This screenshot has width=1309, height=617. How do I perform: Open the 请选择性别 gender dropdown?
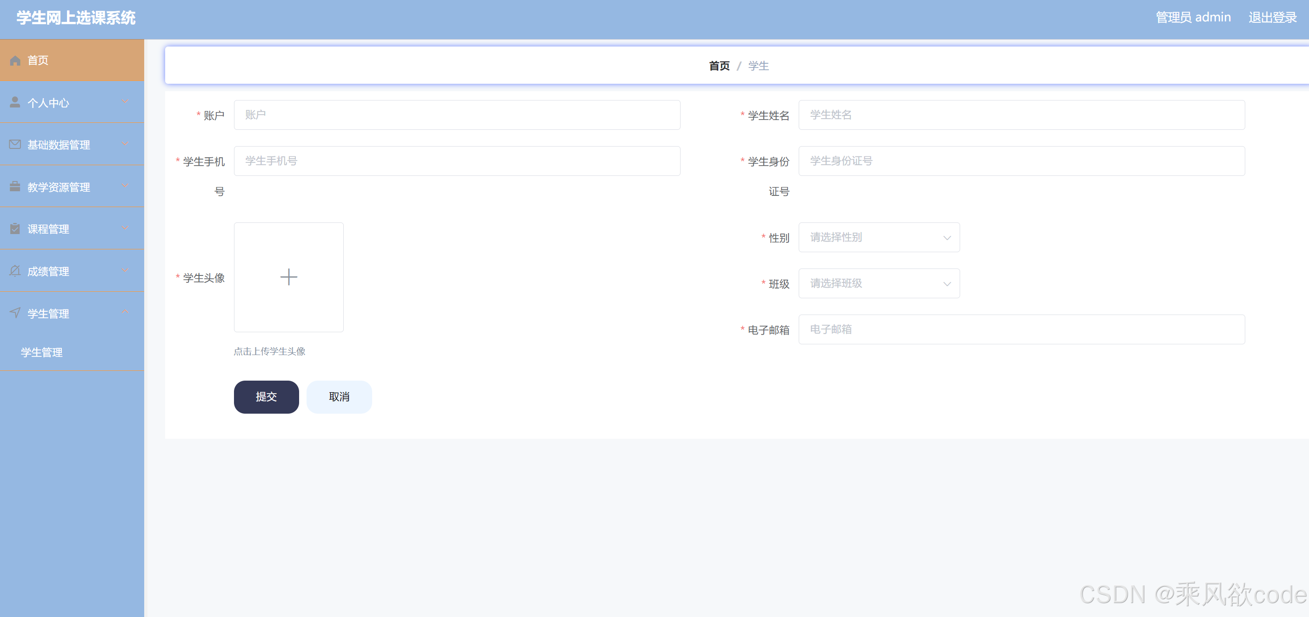click(879, 237)
